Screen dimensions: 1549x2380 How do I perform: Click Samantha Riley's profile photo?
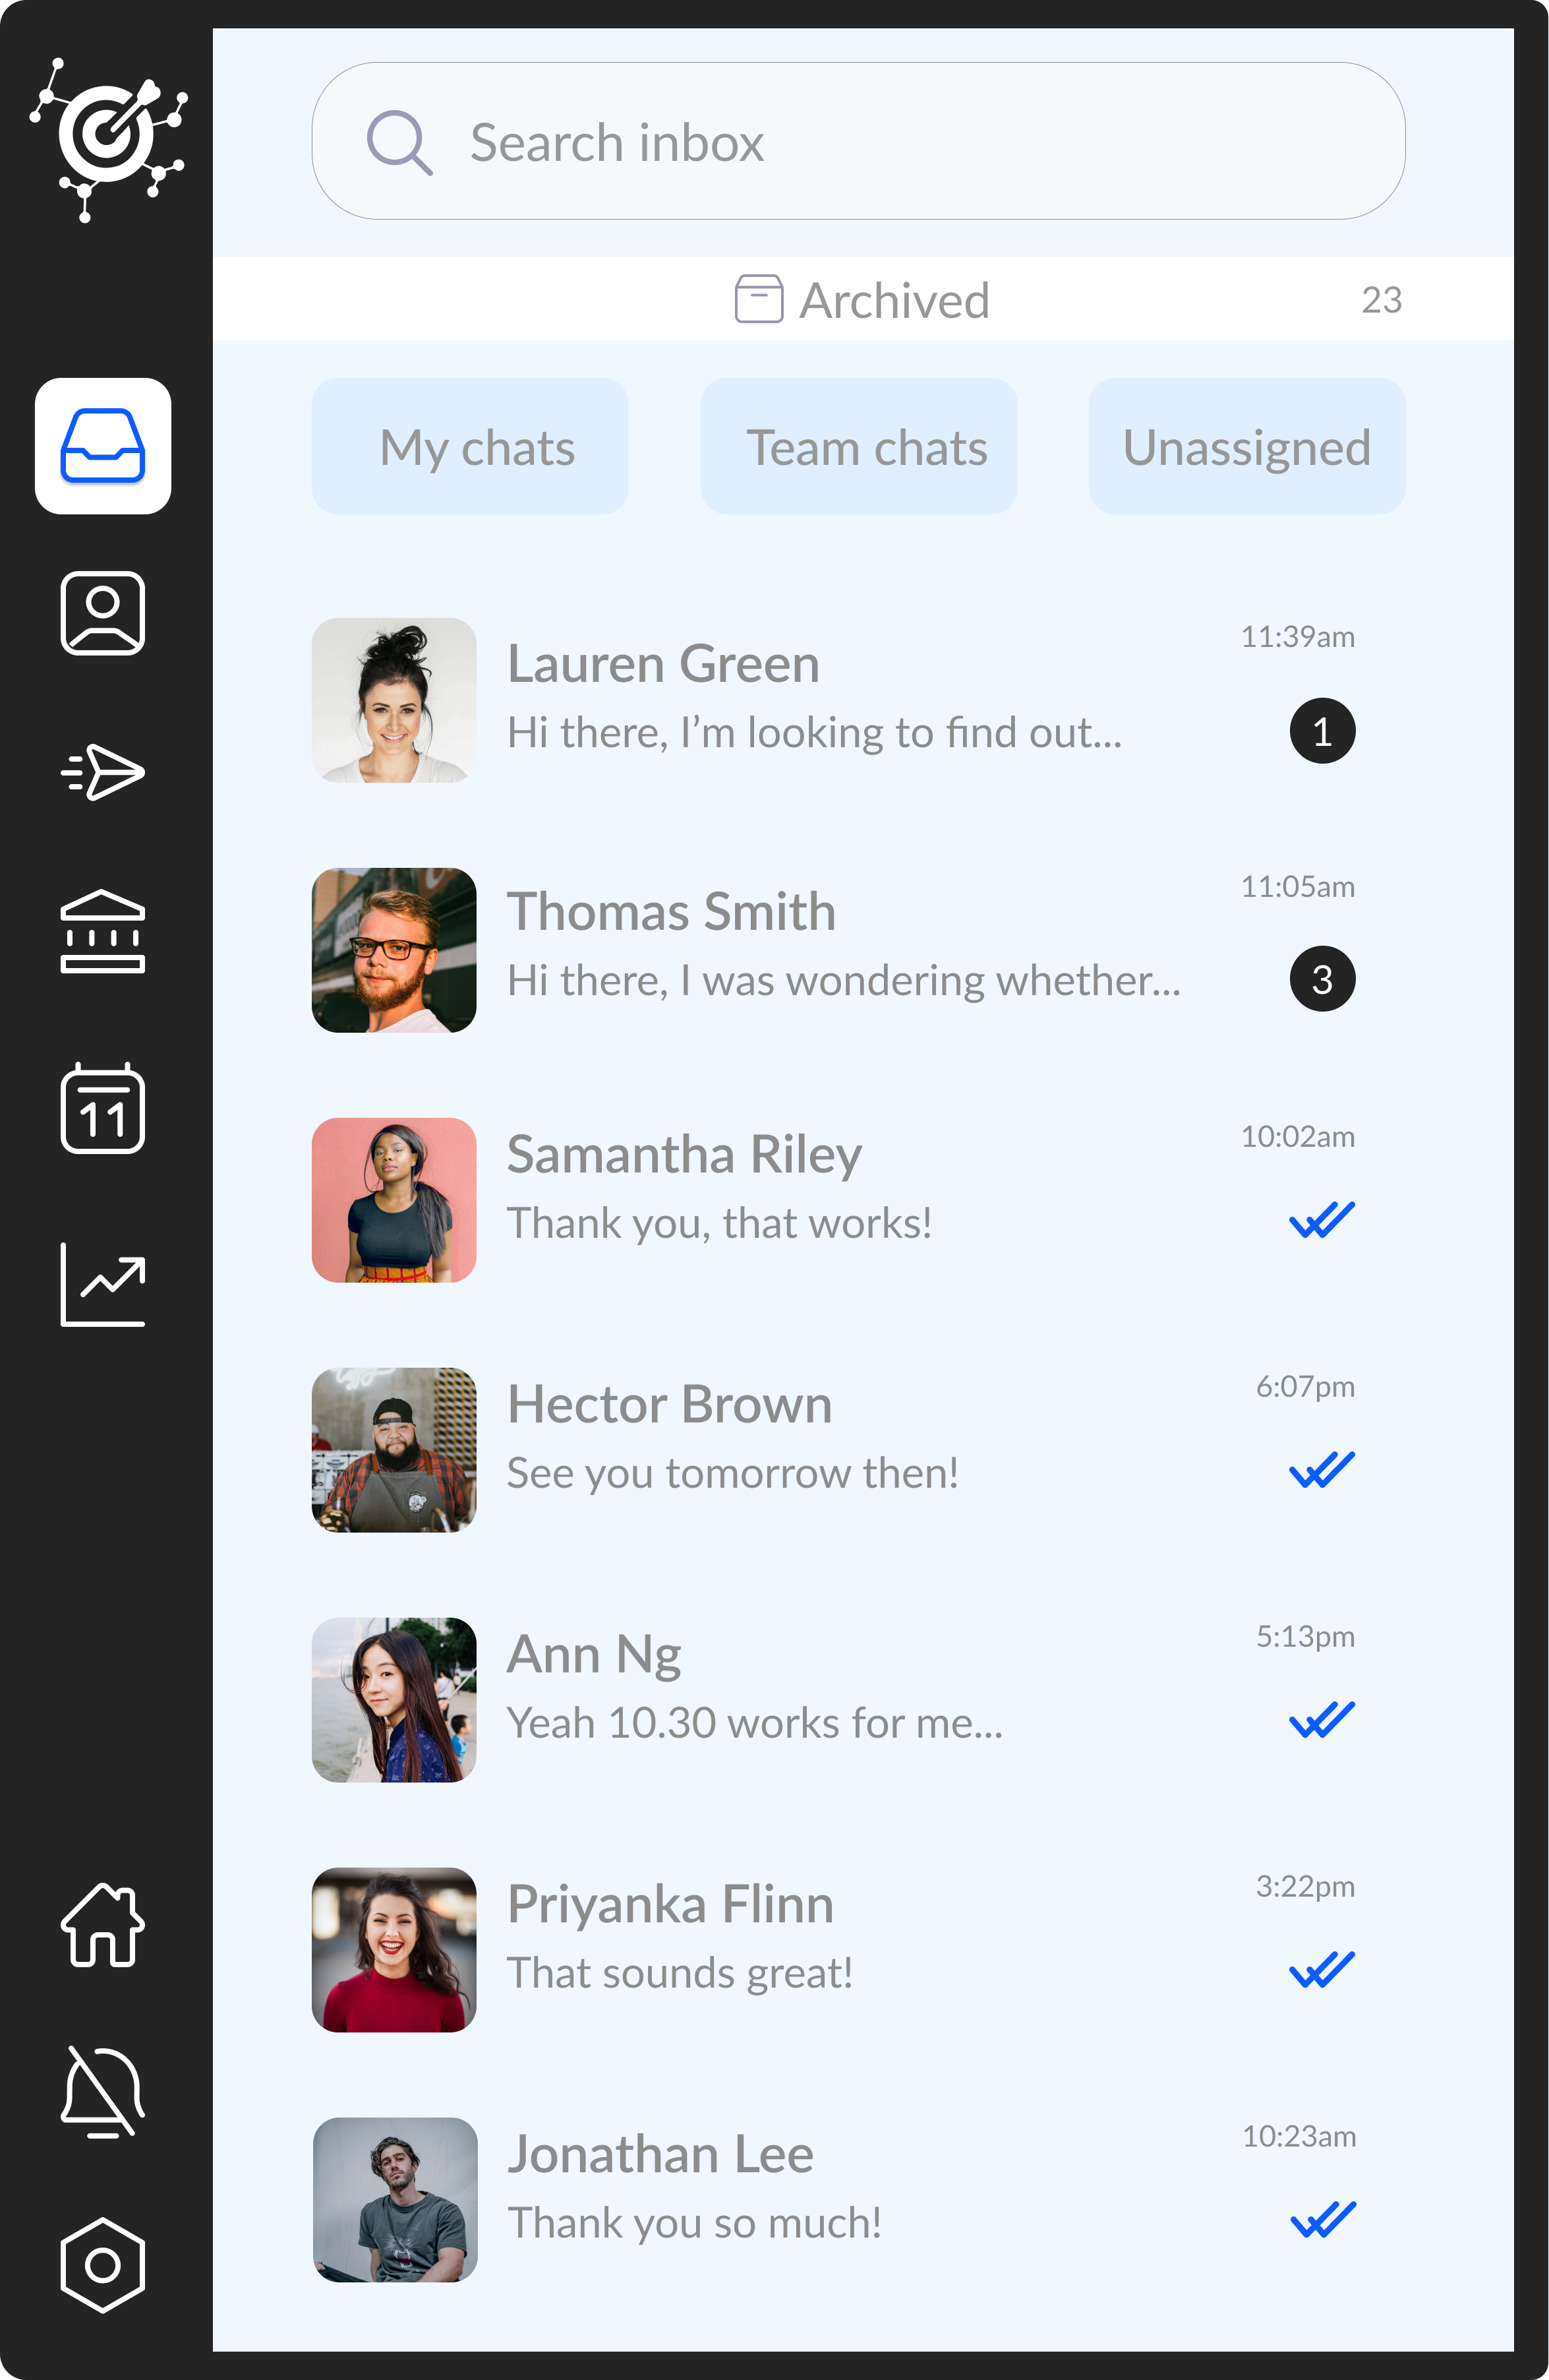394,1200
